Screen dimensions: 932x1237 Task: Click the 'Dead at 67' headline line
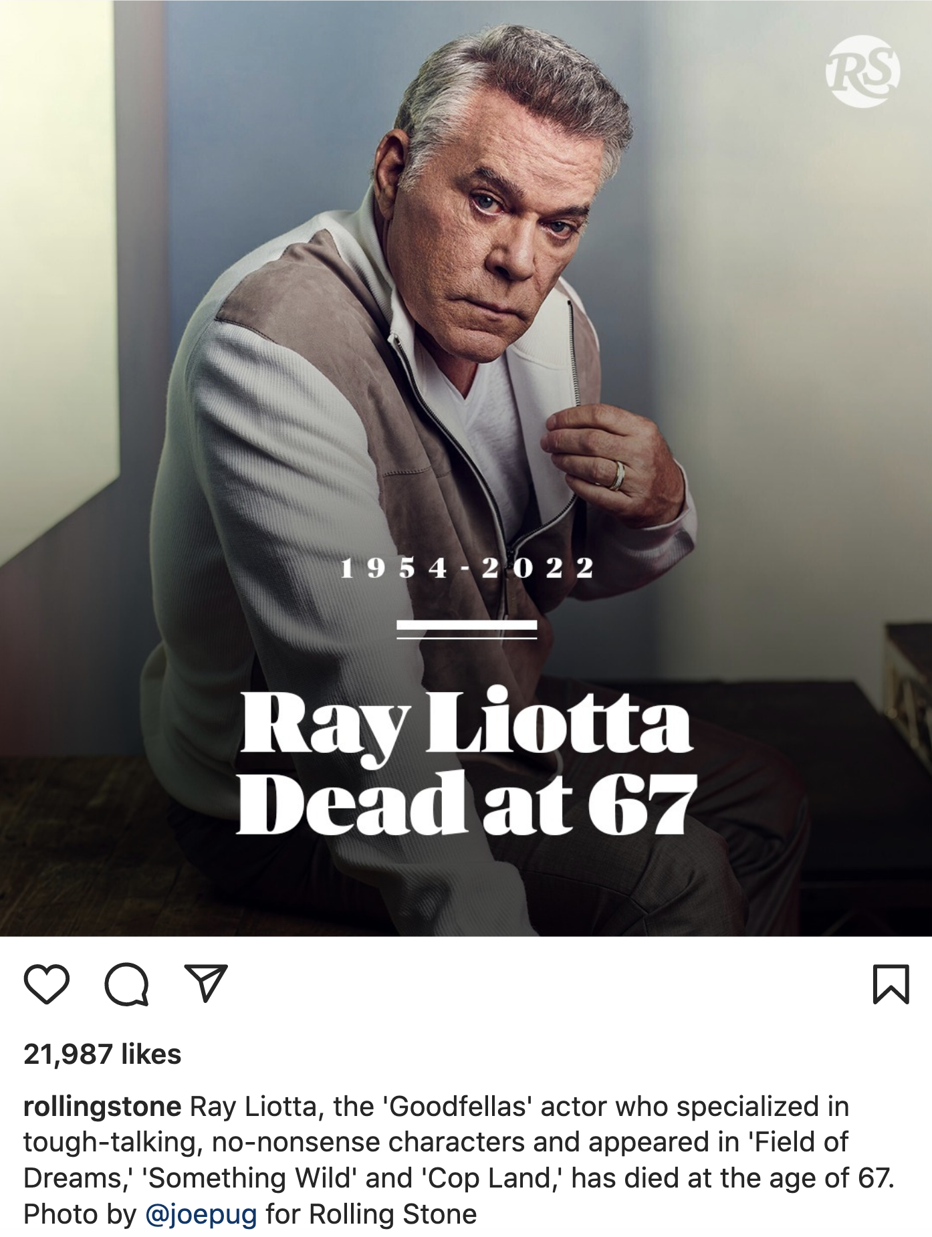coord(467,804)
